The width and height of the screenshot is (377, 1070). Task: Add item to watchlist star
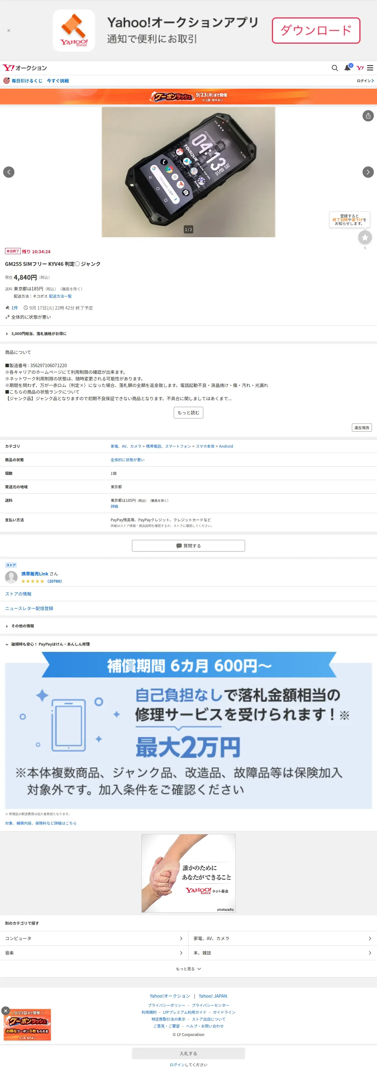point(364,237)
